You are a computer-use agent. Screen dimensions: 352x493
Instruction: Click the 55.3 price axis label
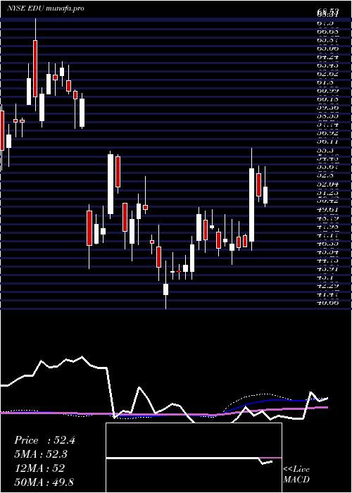tap(326, 151)
